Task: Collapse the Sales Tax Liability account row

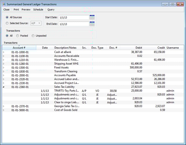Action: [4, 87]
